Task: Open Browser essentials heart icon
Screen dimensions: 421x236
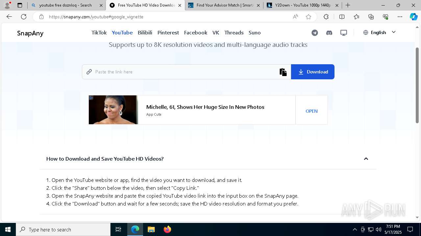Action: coord(385,17)
